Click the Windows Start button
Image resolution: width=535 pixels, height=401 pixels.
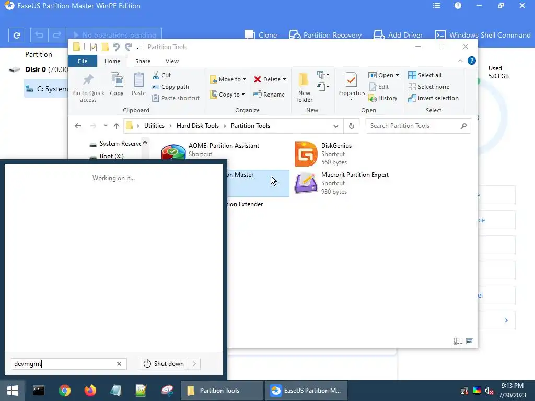[x=13, y=391]
